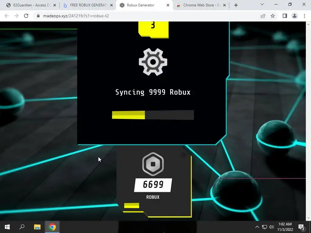
Task: Minimize the Chrome window
Action: (276, 4)
